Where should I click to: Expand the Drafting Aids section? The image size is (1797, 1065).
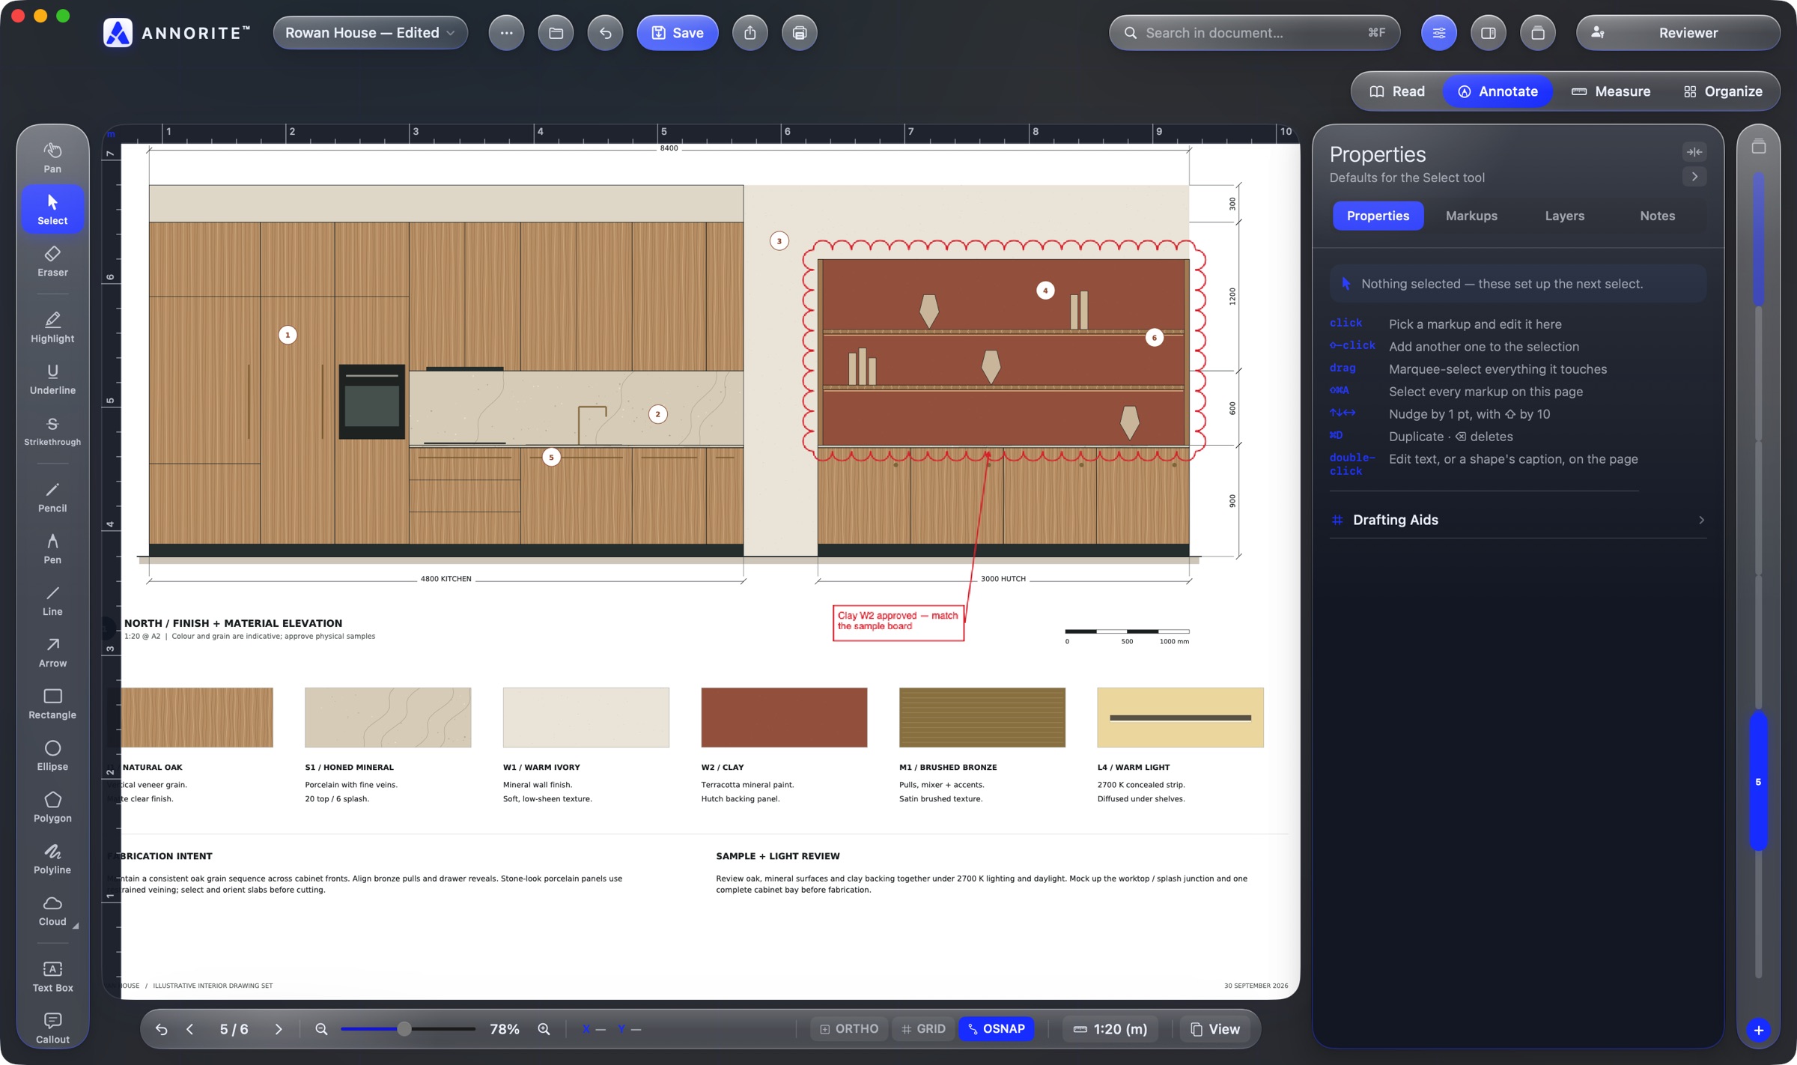(x=1518, y=519)
